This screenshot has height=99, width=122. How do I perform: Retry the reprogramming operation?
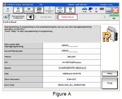pos(110,74)
